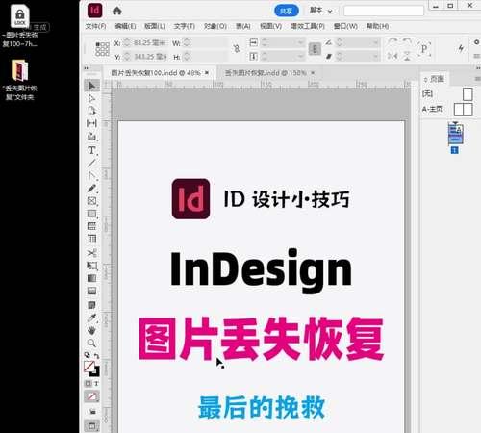Select the Pen tool
This screenshot has height=433, width=481.
91,175
